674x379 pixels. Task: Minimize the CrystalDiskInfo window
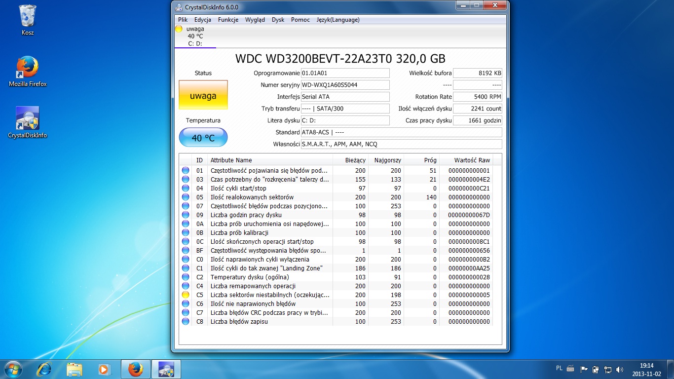pos(463,5)
